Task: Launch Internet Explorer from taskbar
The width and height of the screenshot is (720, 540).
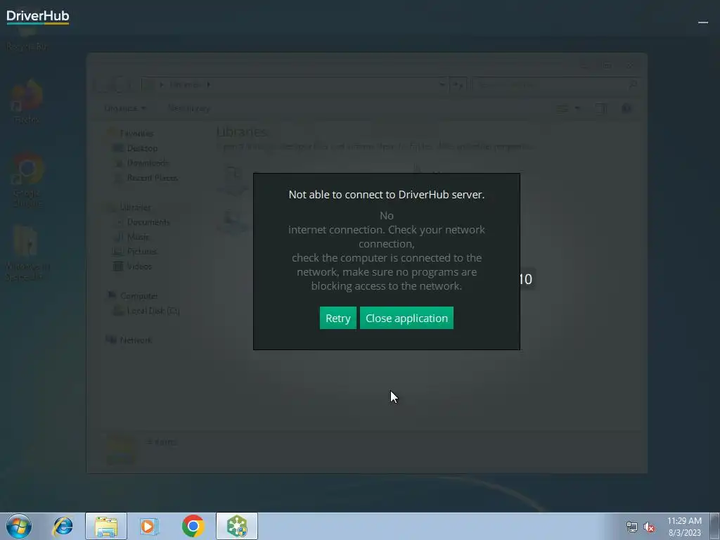Action: click(63, 526)
